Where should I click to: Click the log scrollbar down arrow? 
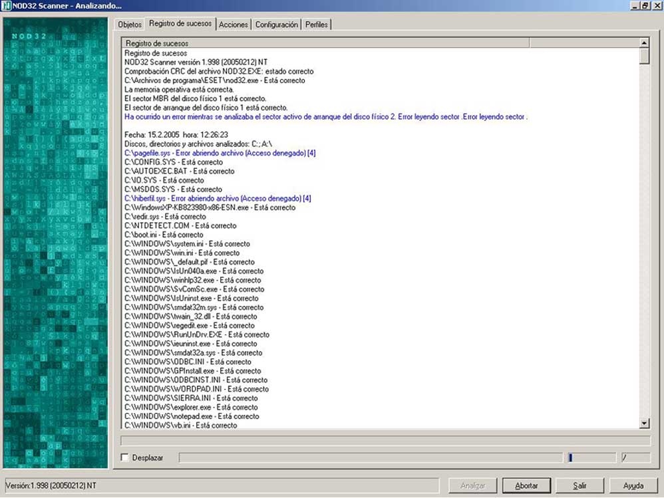pos(644,423)
